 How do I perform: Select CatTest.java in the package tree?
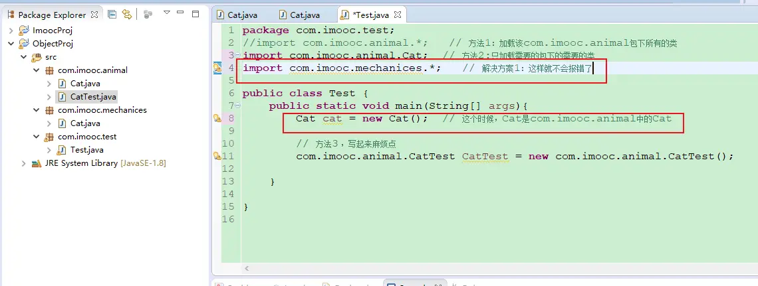93,97
